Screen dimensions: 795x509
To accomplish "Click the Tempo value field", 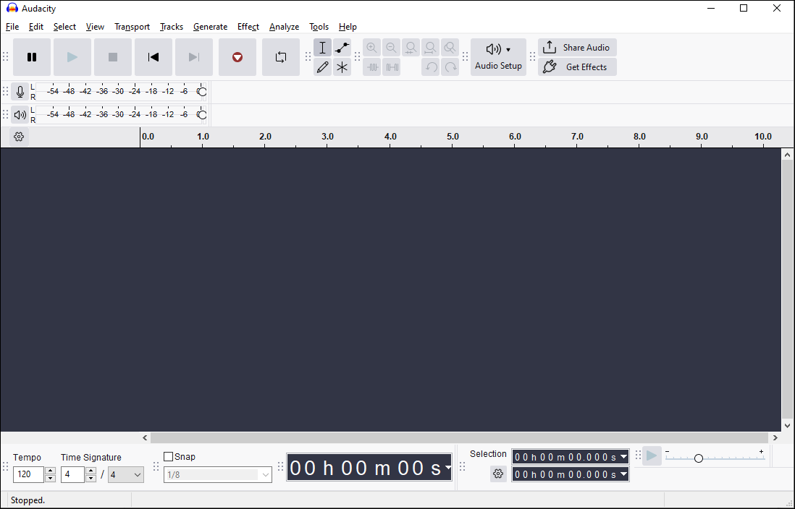I will pyautogui.click(x=28, y=474).
